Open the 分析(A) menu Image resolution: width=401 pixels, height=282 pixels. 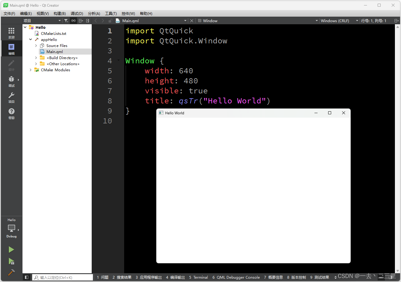(94, 13)
